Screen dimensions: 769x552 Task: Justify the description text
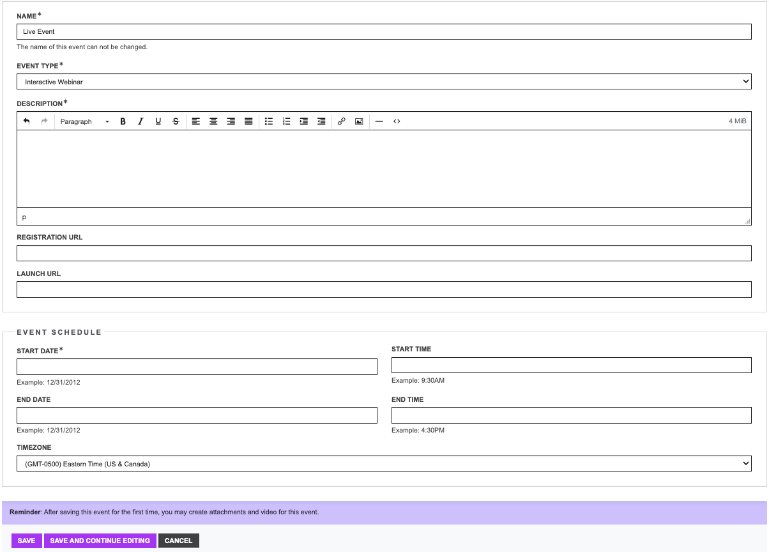[x=248, y=121]
